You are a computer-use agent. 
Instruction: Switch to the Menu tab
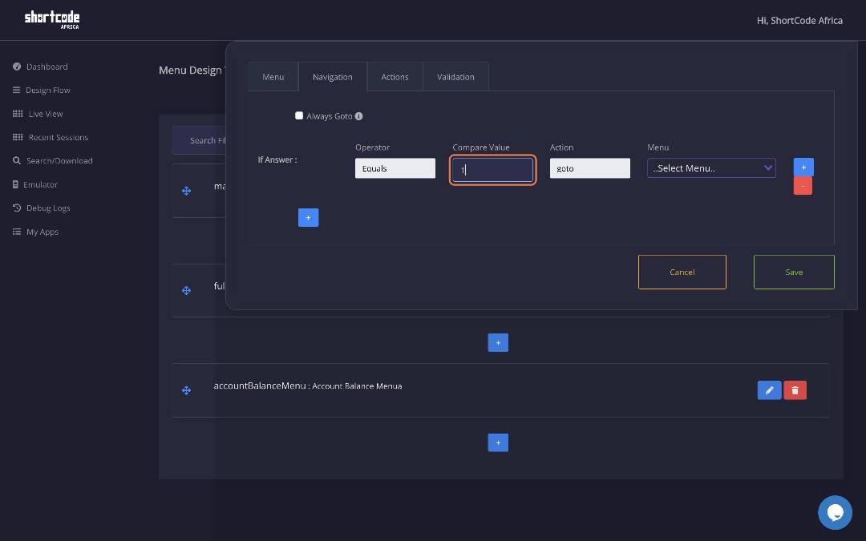pyautogui.click(x=273, y=77)
